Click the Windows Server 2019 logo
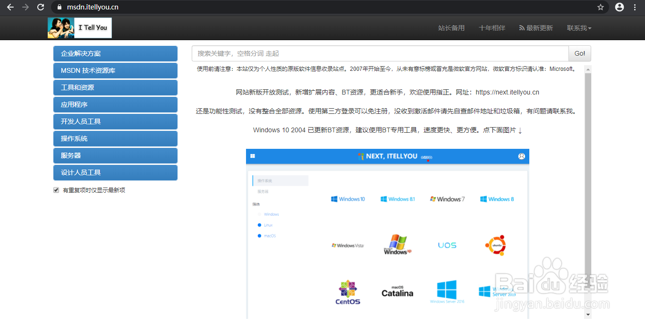The image size is (645, 326). point(497,291)
